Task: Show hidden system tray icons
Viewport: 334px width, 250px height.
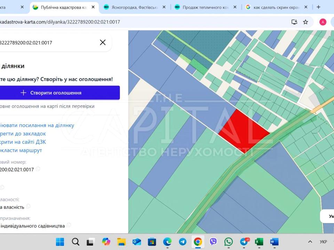Action: [310, 242]
